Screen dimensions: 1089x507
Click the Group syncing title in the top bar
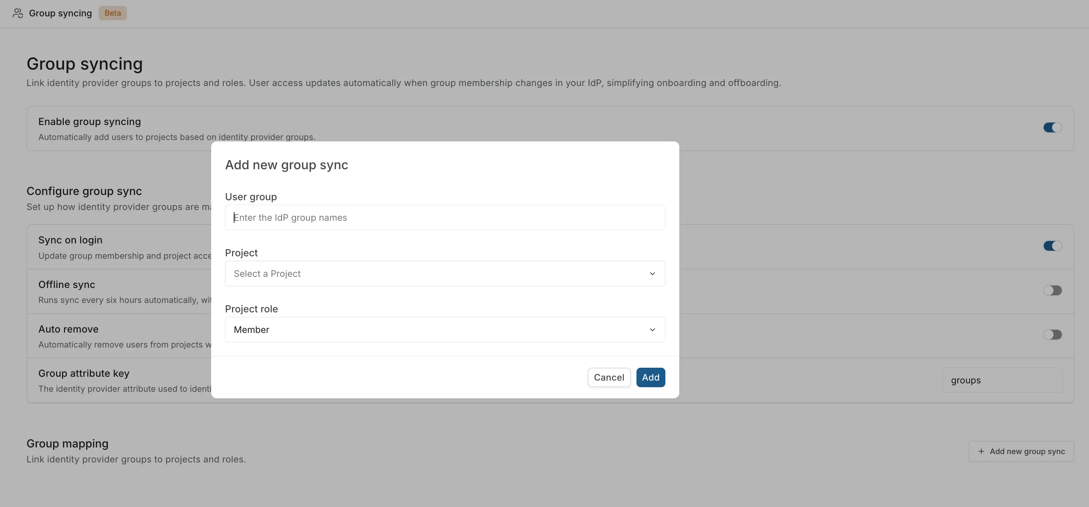pos(60,13)
